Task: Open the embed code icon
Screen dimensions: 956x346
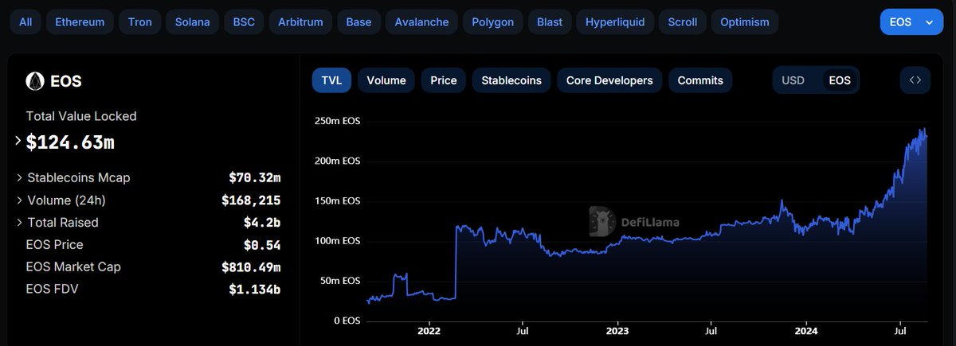Action: coord(915,80)
